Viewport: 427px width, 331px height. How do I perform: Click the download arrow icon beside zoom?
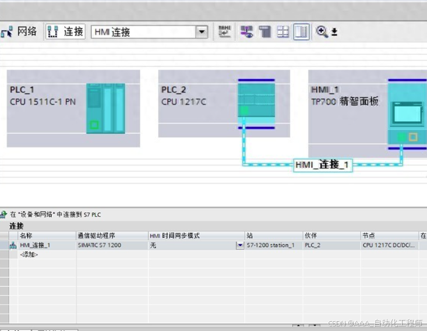[334, 32]
